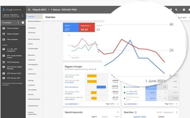The image size is (190, 118).
Task: Click the Display campaigns icon
Action: (x=4, y=34)
